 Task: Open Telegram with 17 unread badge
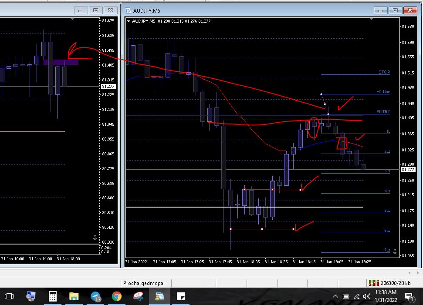[95, 296]
